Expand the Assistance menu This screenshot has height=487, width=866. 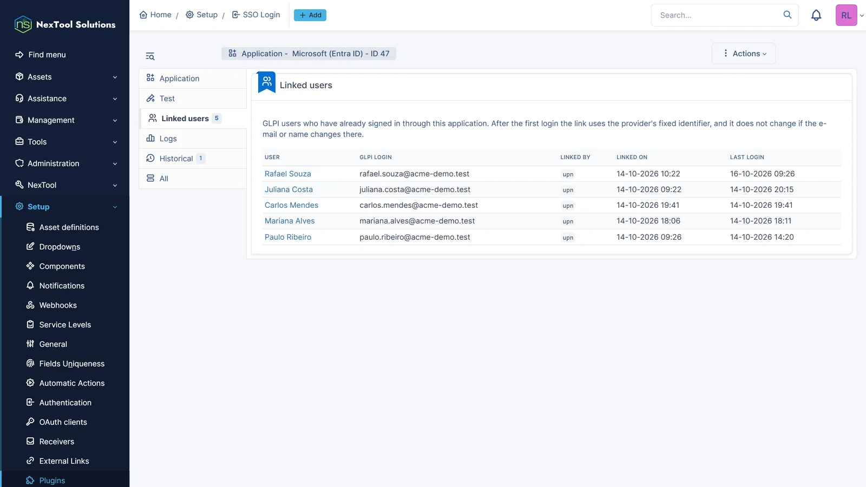click(65, 98)
